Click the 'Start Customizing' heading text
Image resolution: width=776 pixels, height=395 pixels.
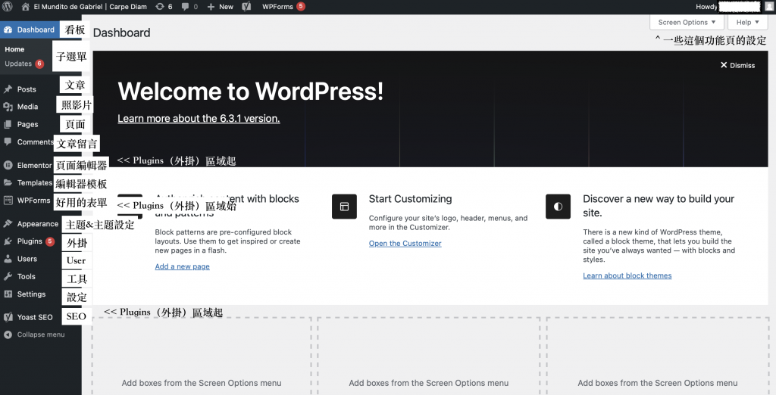tap(410, 199)
